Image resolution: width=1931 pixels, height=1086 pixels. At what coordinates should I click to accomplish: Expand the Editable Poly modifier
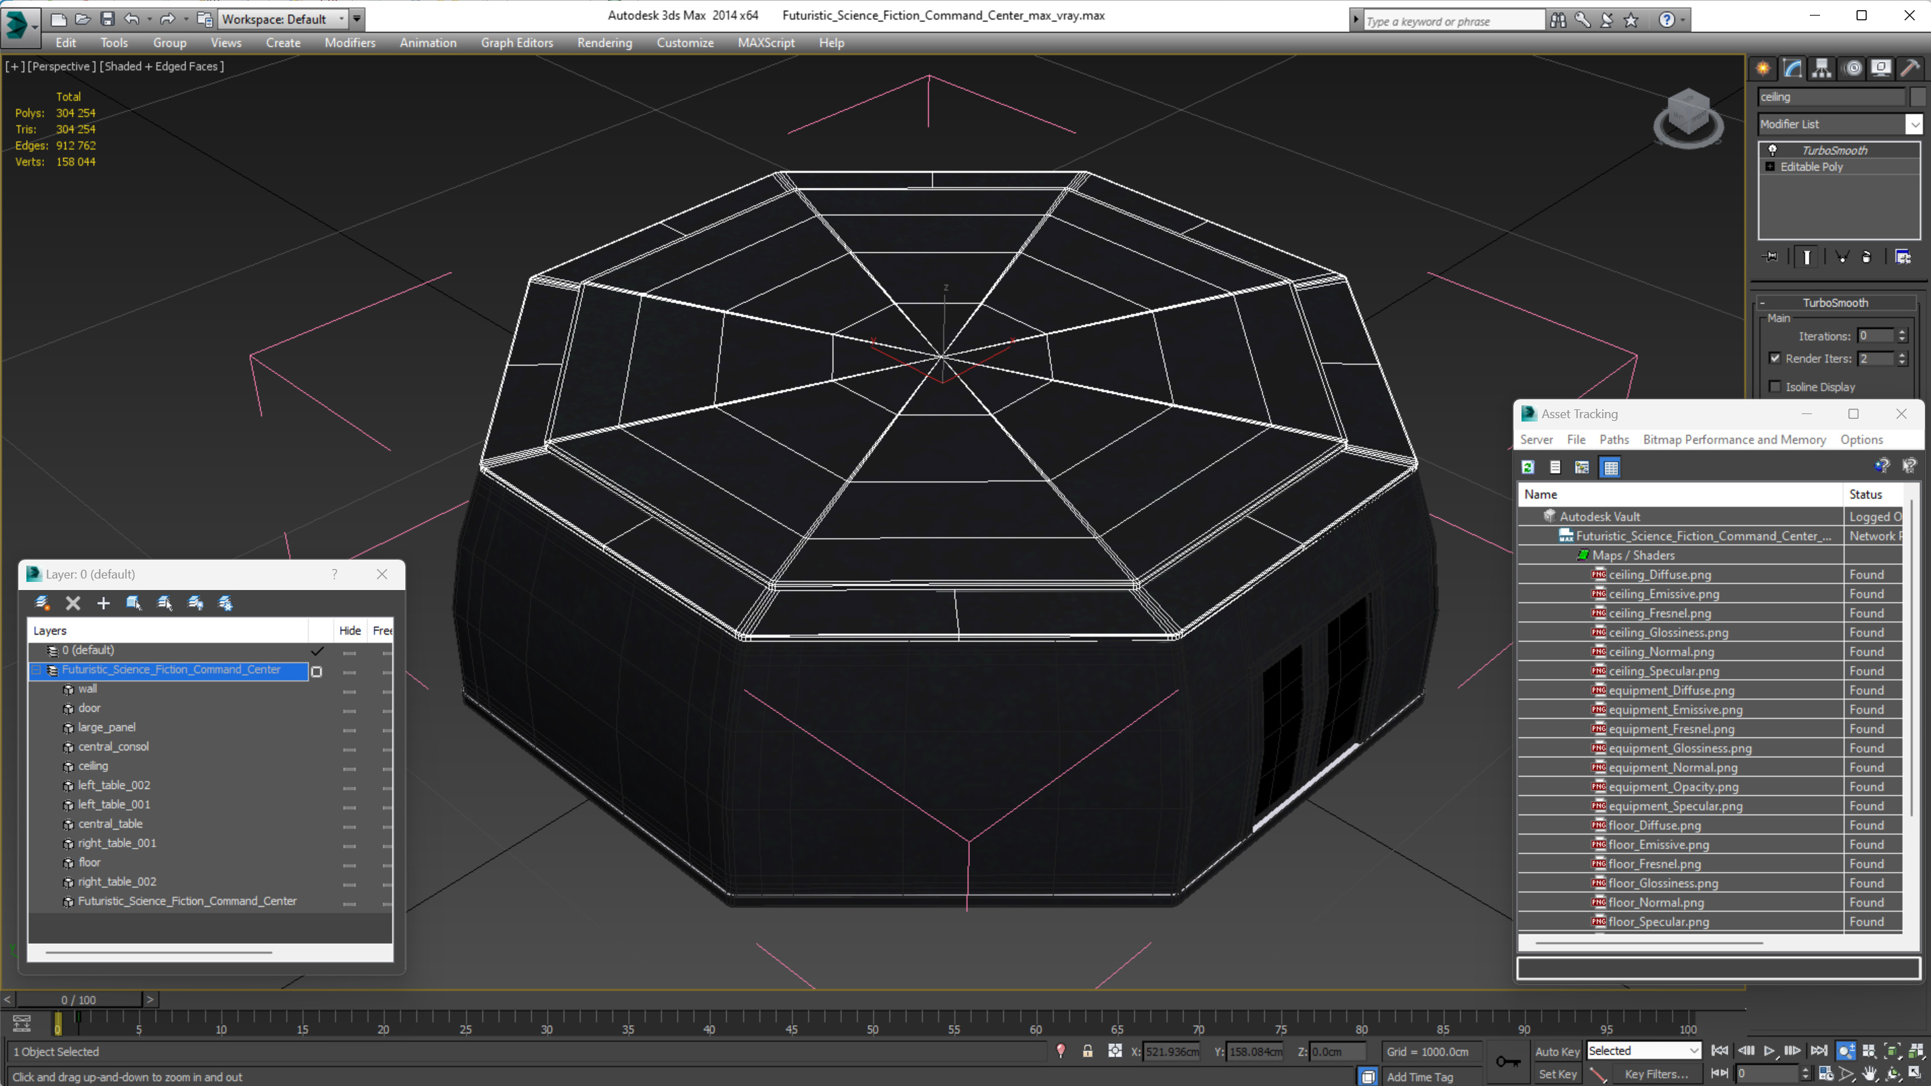pos(1770,166)
